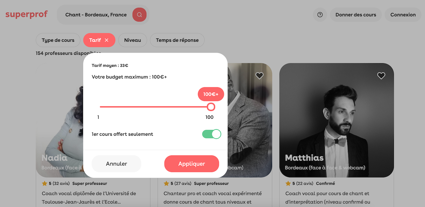This screenshot has height=207, width=425.
Task: Open the Type de cours filter
Action: coord(58,40)
